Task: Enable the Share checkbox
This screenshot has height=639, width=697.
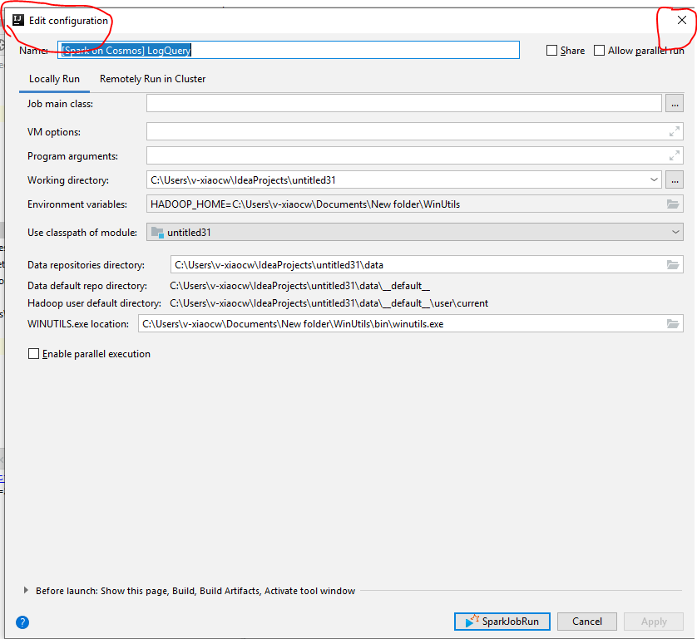Action: (551, 51)
